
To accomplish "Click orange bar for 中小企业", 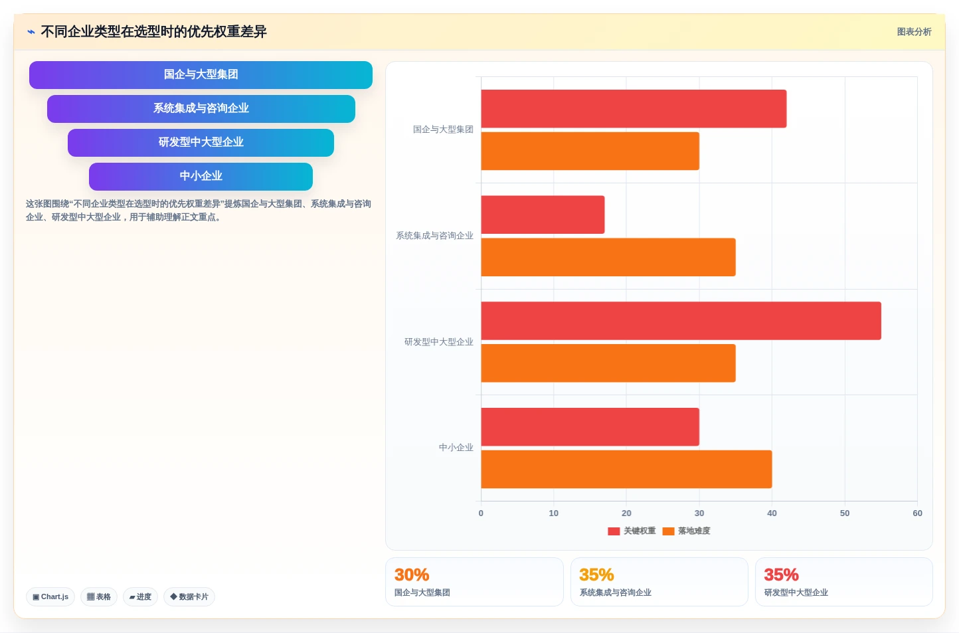I will tap(626, 470).
